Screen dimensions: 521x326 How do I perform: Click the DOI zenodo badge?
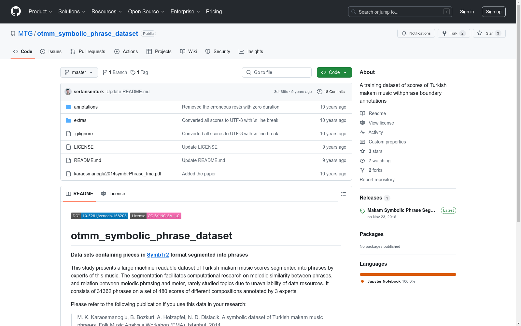pyautogui.click(x=100, y=216)
